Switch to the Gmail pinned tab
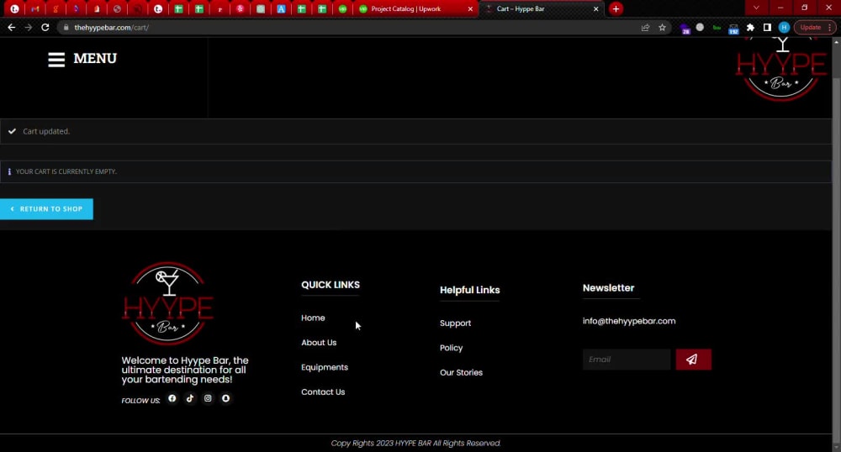This screenshot has width=841, height=452. point(34,9)
